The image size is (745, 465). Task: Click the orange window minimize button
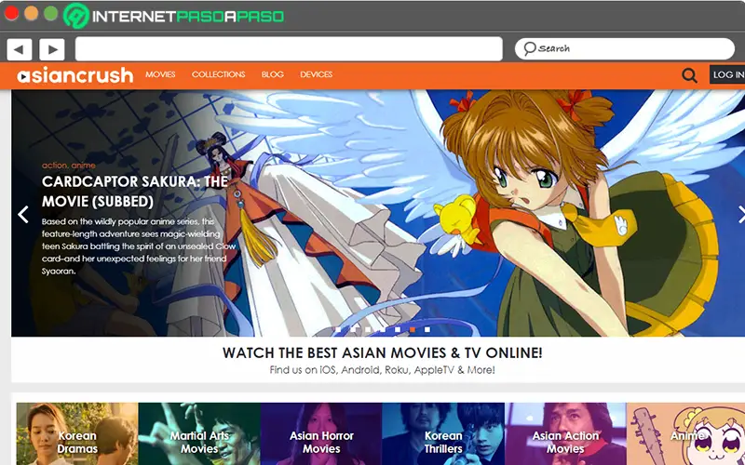pos(32,13)
